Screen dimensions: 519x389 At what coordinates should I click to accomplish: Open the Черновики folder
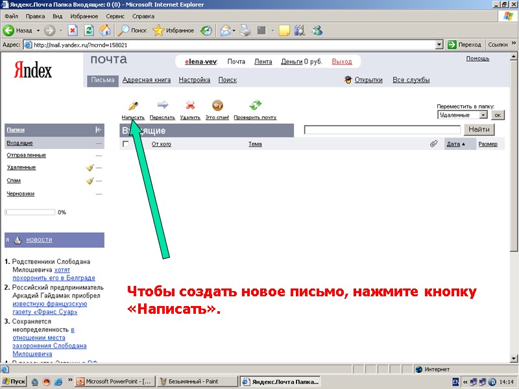click(21, 194)
